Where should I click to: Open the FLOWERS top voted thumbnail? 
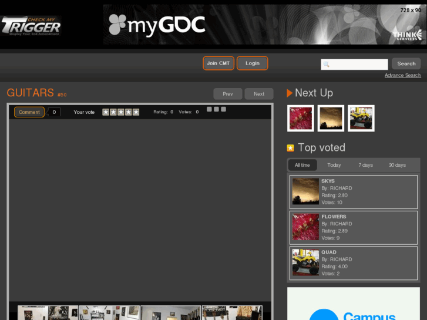coord(305,227)
